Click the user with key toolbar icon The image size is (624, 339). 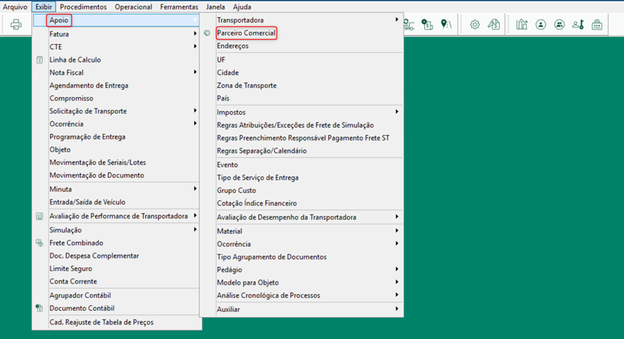coord(578,25)
